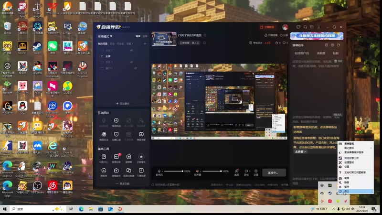Toggle visibility of 窗口 1 source
The height and width of the screenshot is (215, 382).
tap(136, 68)
